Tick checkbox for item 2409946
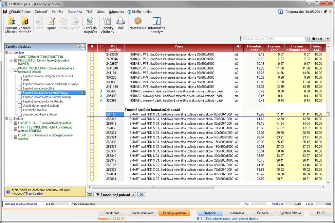The height and width of the screenshot is (223, 335). (92, 59)
